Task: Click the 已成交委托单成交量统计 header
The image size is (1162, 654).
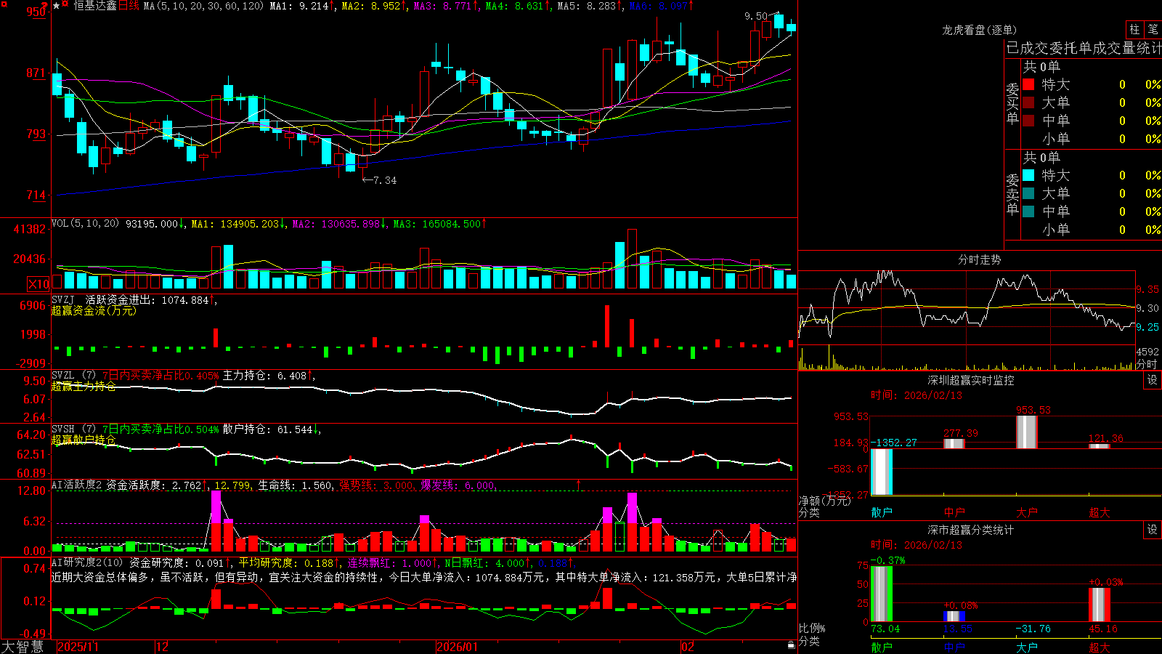Action: tap(1084, 48)
